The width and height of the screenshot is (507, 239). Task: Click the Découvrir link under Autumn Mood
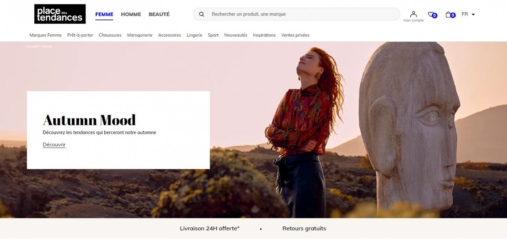(54, 145)
